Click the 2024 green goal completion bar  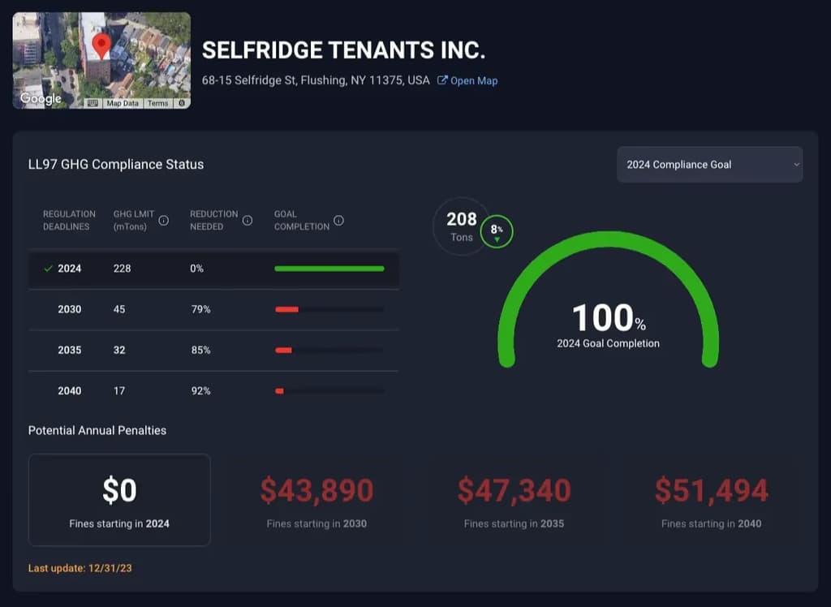[329, 269]
